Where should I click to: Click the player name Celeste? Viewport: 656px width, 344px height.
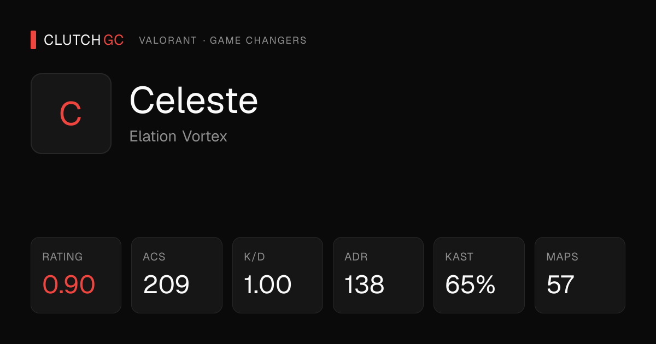point(194,100)
